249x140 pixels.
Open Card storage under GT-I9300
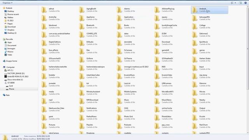(x=11, y=86)
